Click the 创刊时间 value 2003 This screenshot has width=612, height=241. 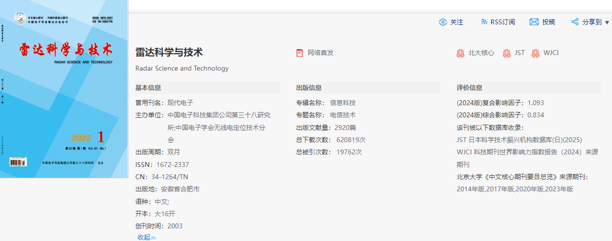point(175,226)
